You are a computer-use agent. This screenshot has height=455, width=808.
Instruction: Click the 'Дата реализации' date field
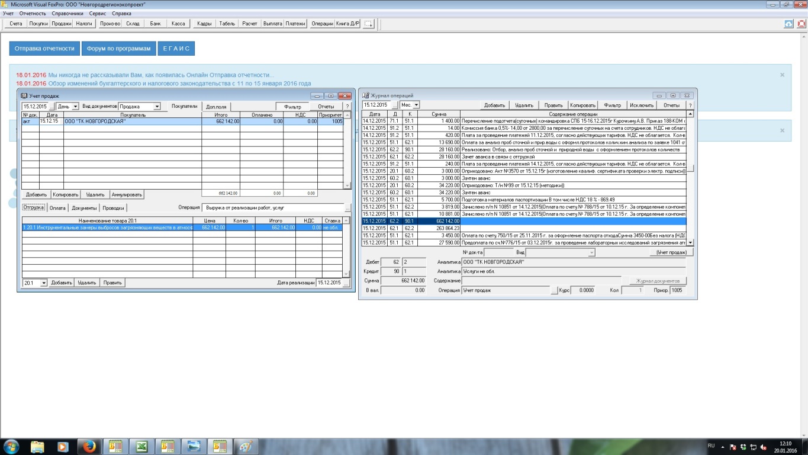[329, 283]
